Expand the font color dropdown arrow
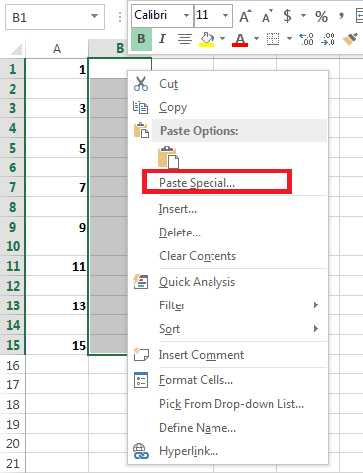This screenshot has height=473, width=363. (256, 39)
